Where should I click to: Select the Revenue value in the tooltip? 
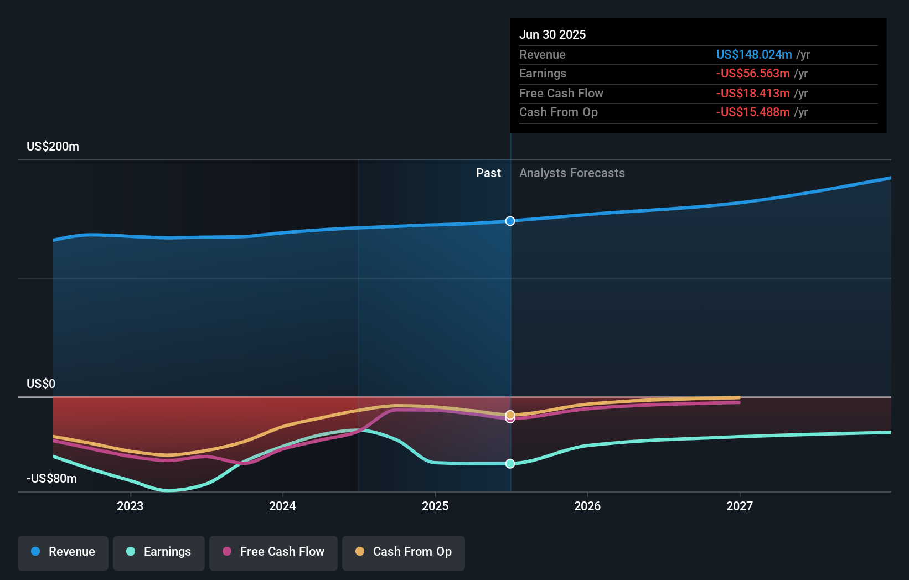click(754, 54)
